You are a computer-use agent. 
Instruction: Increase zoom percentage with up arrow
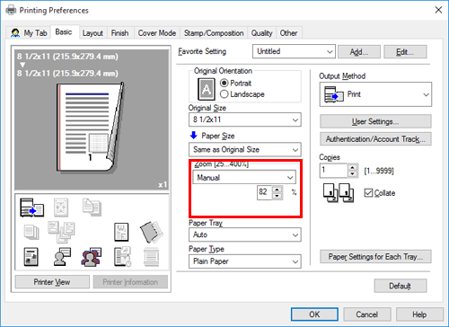(x=277, y=190)
